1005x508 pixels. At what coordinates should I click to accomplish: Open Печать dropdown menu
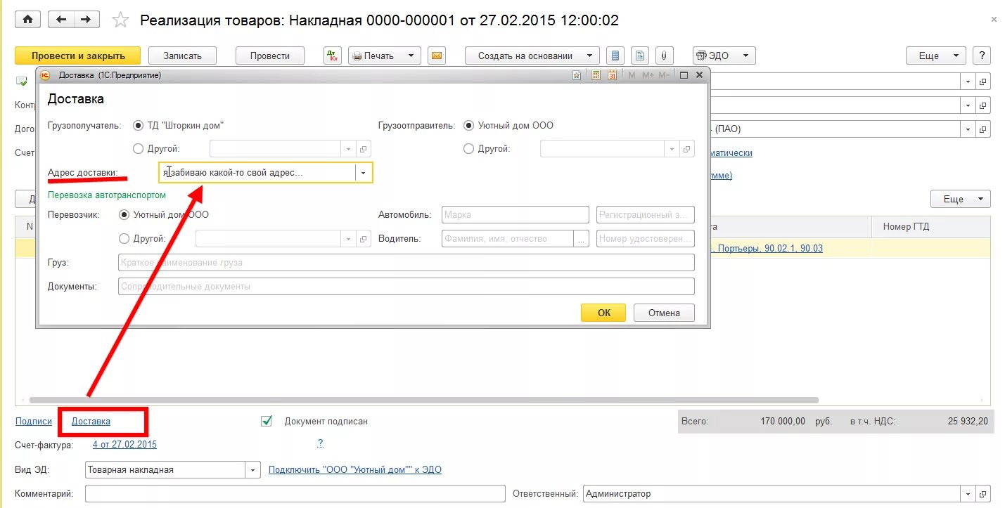(x=385, y=56)
